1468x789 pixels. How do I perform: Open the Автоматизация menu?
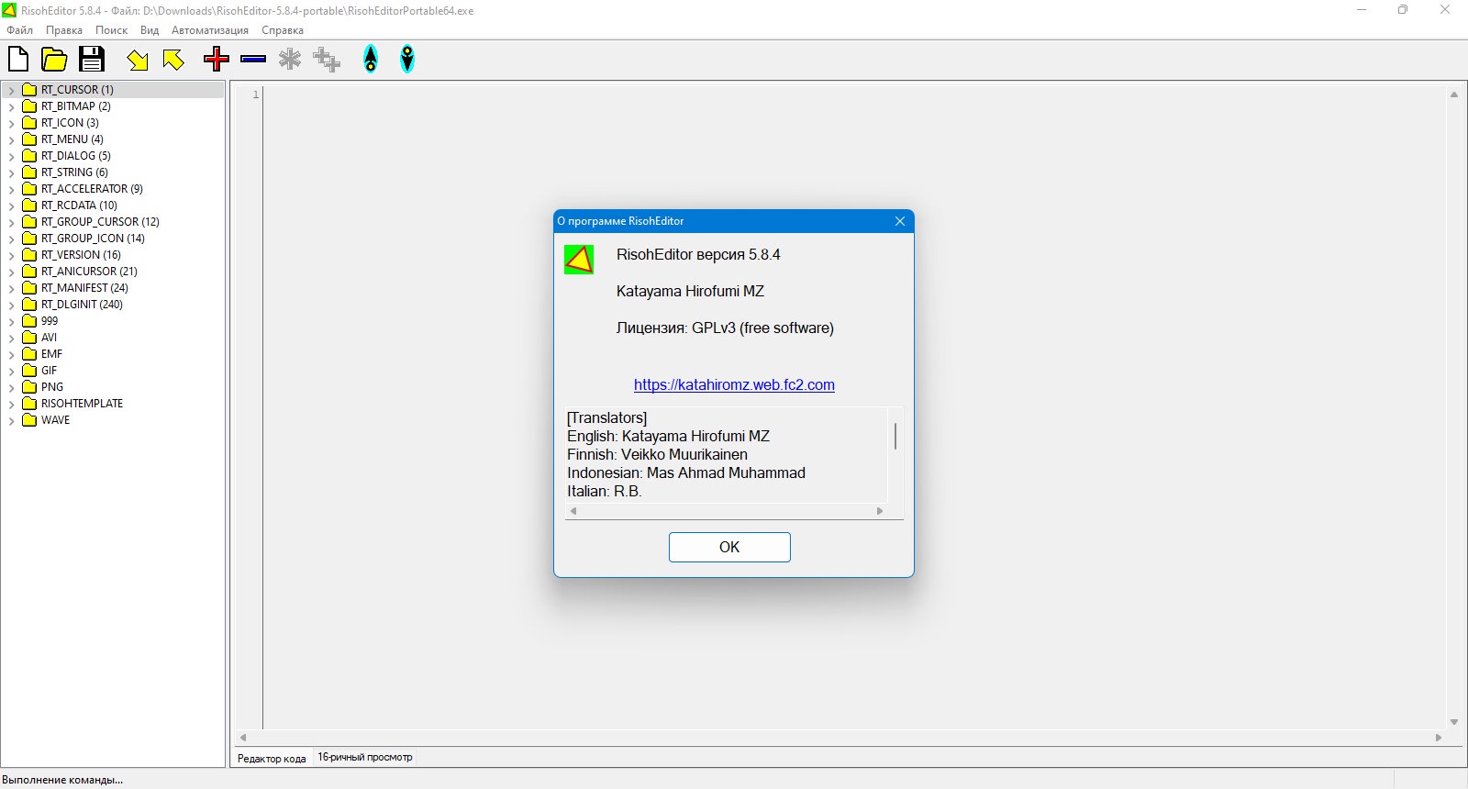(210, 30)
